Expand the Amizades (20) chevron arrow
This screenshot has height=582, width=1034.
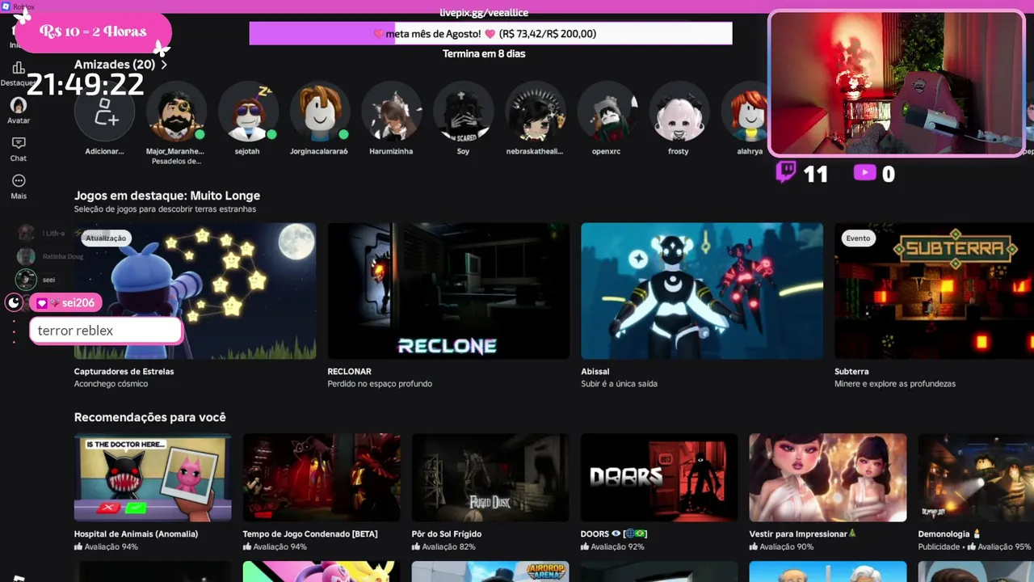point(164,65)
